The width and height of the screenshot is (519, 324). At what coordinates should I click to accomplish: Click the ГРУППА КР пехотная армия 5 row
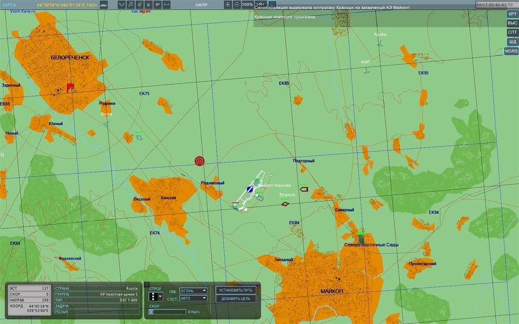(x=97, y=294)
